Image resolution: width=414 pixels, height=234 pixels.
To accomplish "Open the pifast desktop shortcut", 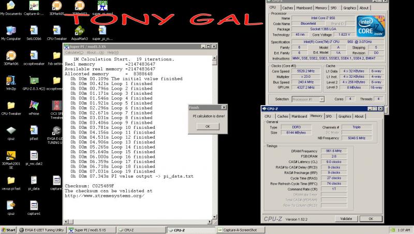I will [34, 133].
